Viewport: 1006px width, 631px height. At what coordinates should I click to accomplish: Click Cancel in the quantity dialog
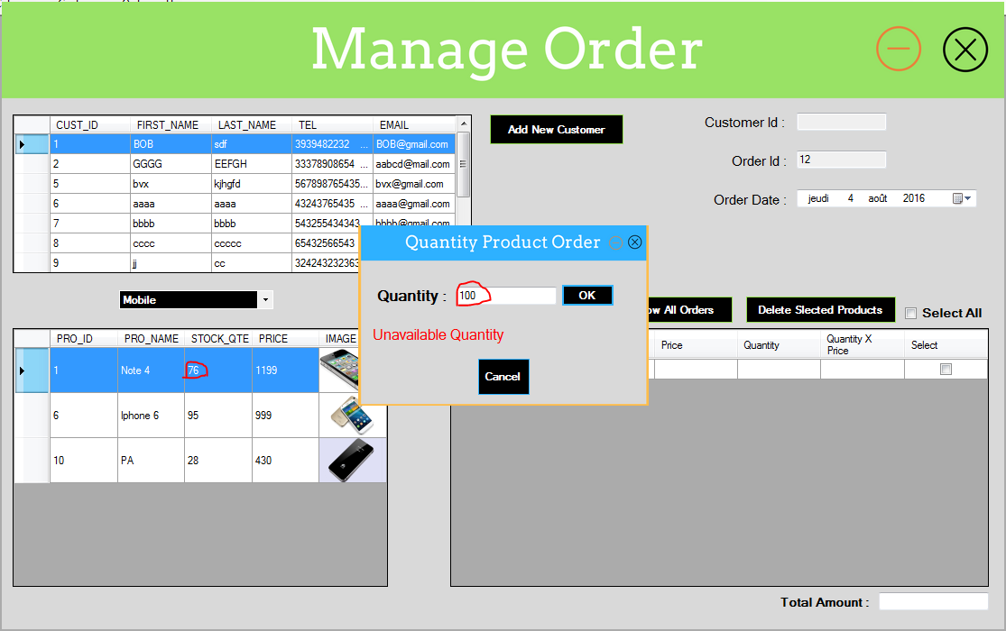pos(503,377)
